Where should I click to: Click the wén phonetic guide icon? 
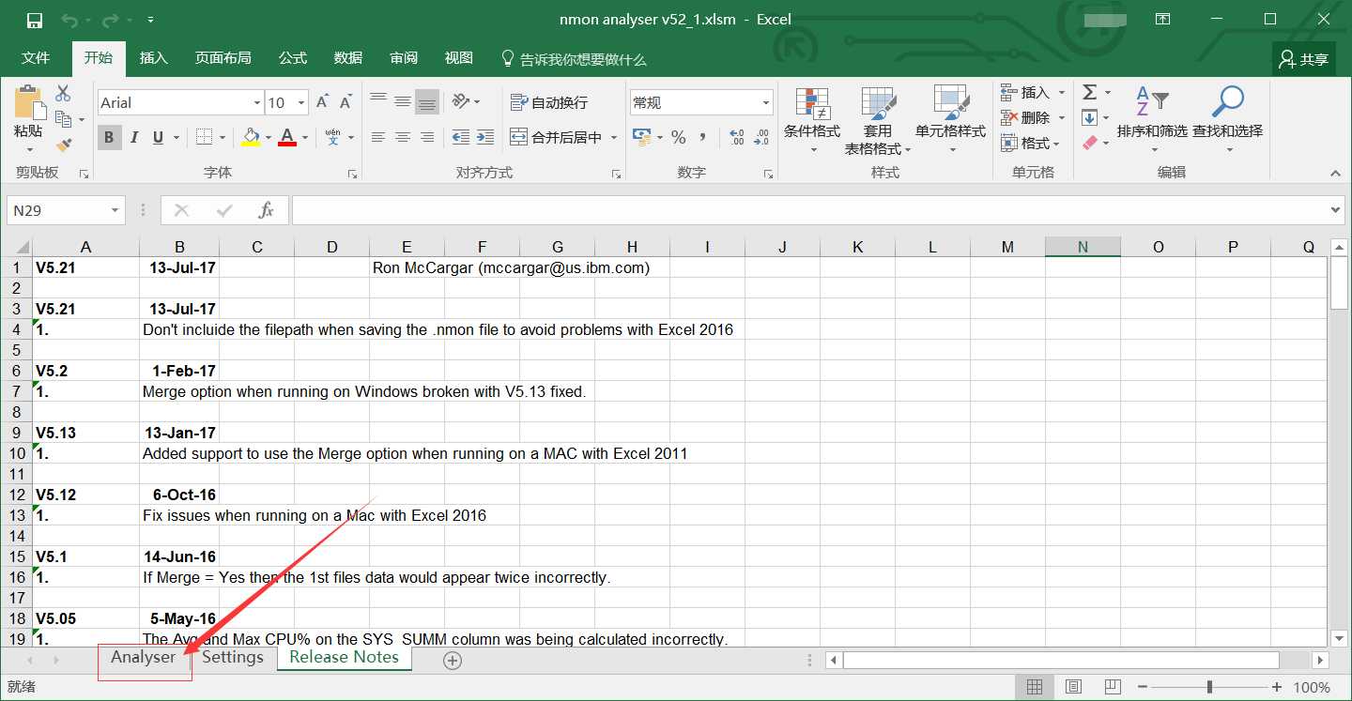[333, 137]
